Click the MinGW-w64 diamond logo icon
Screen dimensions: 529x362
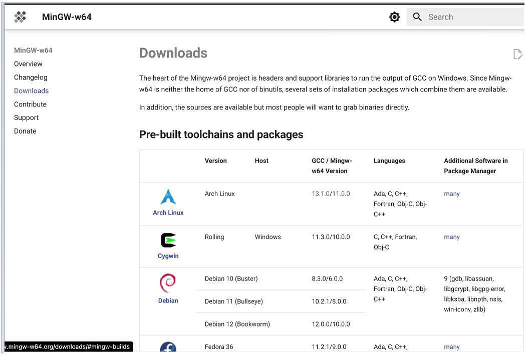[x=20, y=17]
